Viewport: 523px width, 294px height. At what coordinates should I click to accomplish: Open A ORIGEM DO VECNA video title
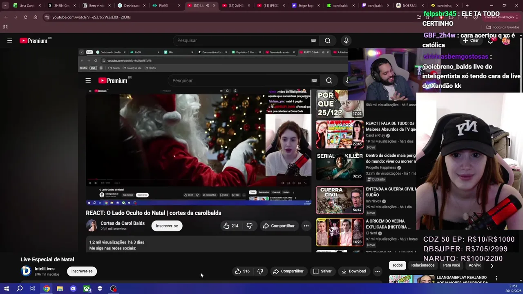click(388, 224)
